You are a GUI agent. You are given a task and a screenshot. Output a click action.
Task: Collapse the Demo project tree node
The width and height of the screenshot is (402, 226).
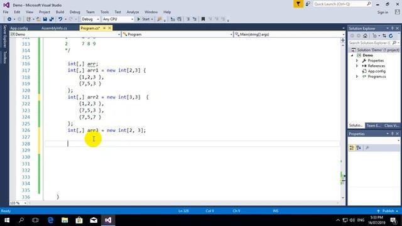click(352, 55)
